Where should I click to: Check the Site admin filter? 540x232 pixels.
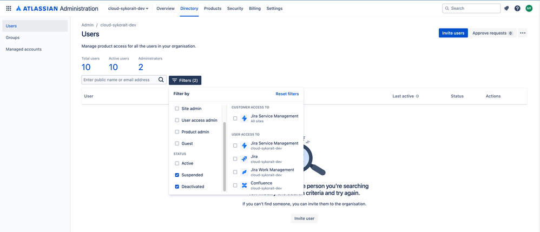[177, 108]
